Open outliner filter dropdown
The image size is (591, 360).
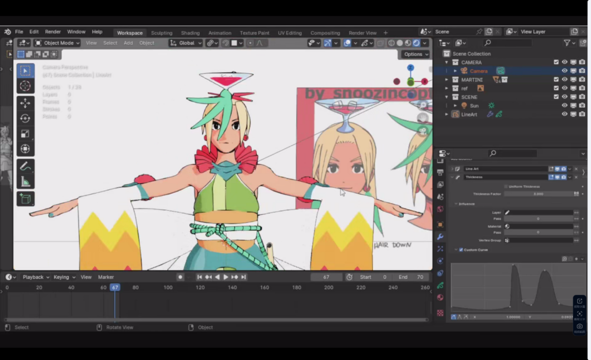point(569,43)
